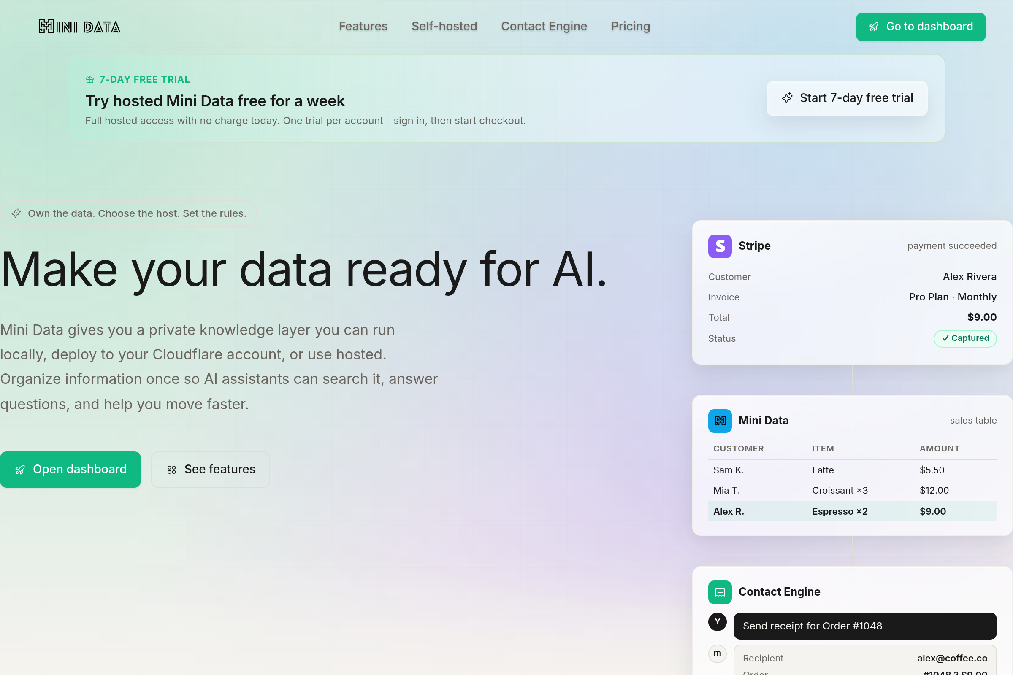1013x675 pixels.
Task: Click the gift icon beside 7-DAY FREE TRIAL
Action: (x=90, y=79)
